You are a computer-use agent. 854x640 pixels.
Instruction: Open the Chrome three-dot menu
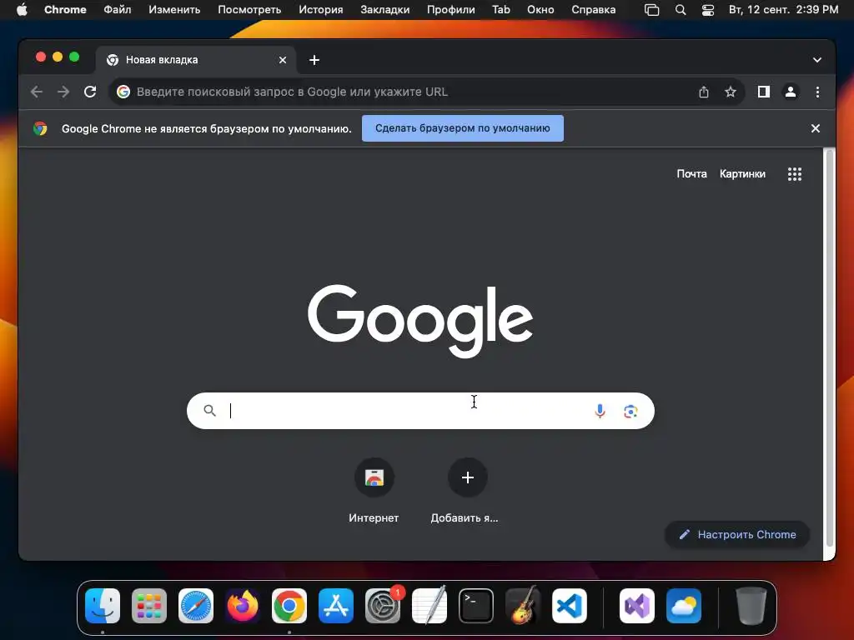coord(817,92)
